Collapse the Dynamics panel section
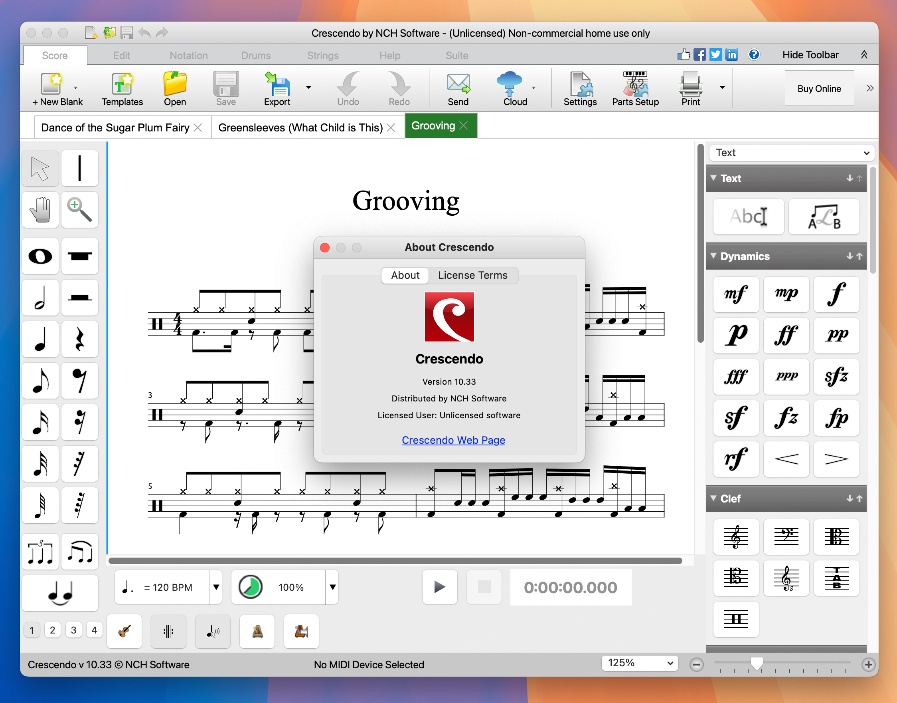897x703 pixels. pos(714,256)
